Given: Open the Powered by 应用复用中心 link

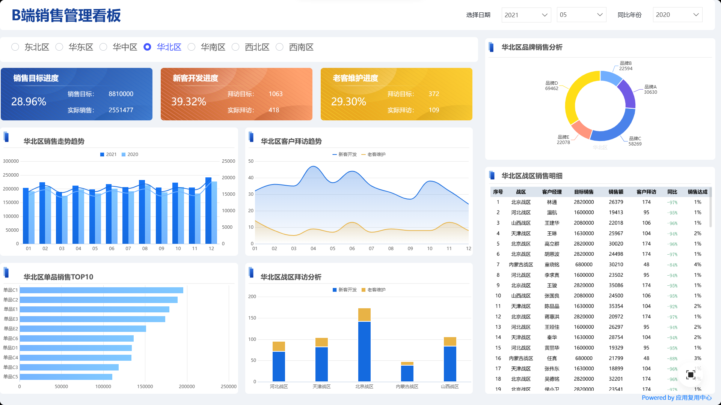Looking at the screenshot, I should tap(676, 397).
